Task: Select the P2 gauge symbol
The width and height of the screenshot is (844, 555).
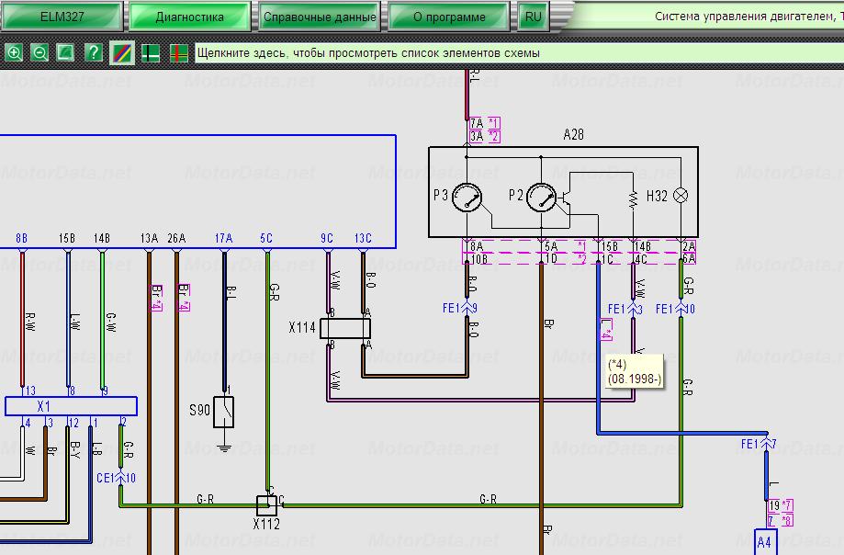Action: point(542,197)
